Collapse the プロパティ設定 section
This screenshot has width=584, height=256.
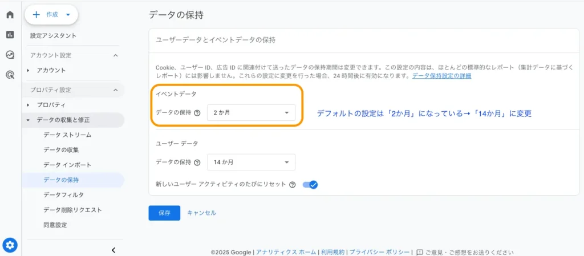click(x=116, y=90)
